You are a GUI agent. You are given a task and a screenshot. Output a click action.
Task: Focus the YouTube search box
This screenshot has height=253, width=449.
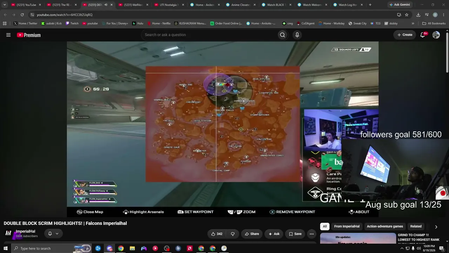(209, 35)
